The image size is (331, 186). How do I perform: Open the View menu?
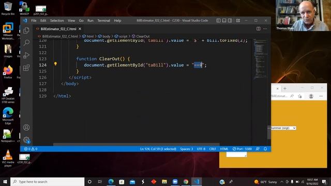71,21
